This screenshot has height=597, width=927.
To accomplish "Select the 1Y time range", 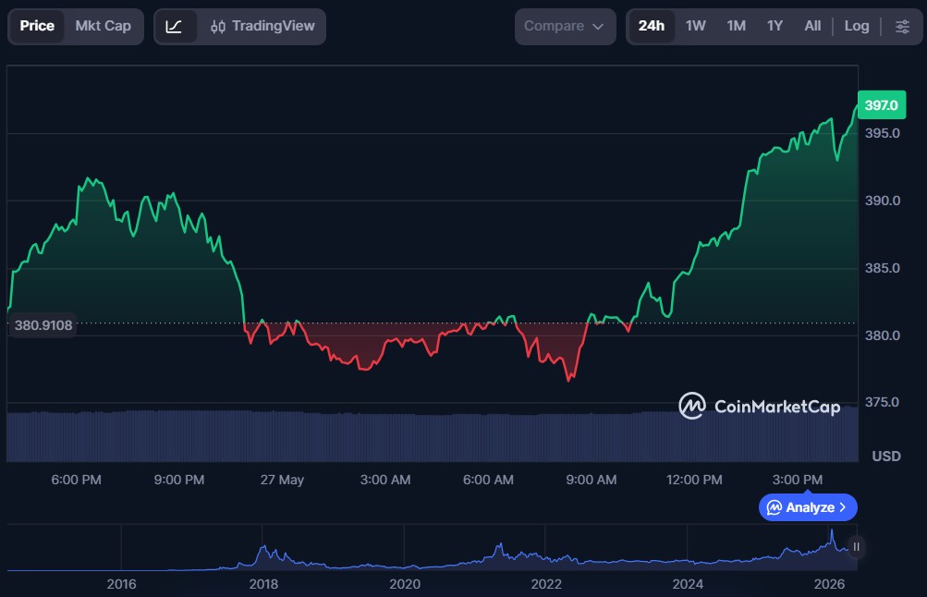I will [x=775, y=27].
